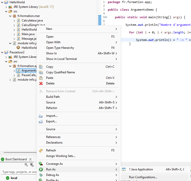Click the Copy icon in context menu
The image size is (191, 181).
click(x=41, y=67)
